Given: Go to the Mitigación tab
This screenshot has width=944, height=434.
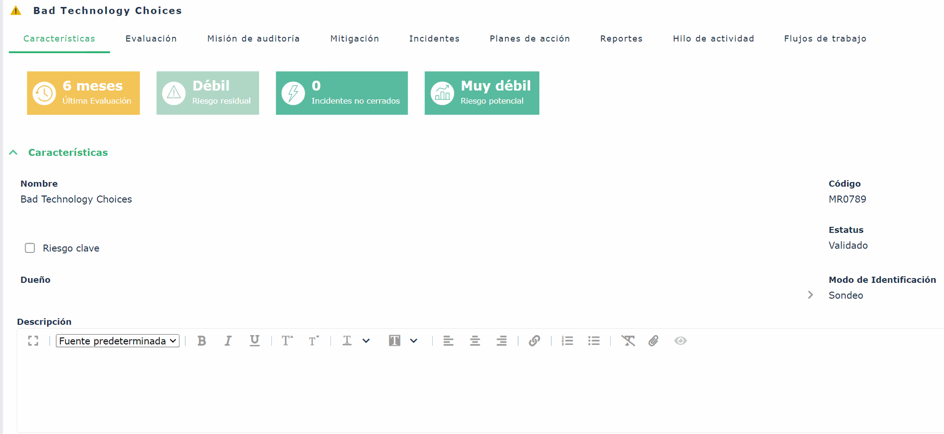Looking at the screenshot, I should click(354, 38).
